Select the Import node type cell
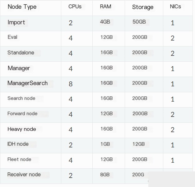 [16, 22]
